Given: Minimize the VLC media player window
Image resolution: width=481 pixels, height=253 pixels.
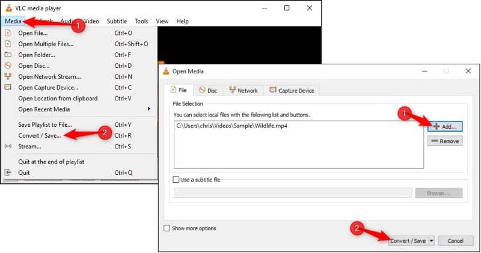Looking at the screenshot, I should 265,8.
